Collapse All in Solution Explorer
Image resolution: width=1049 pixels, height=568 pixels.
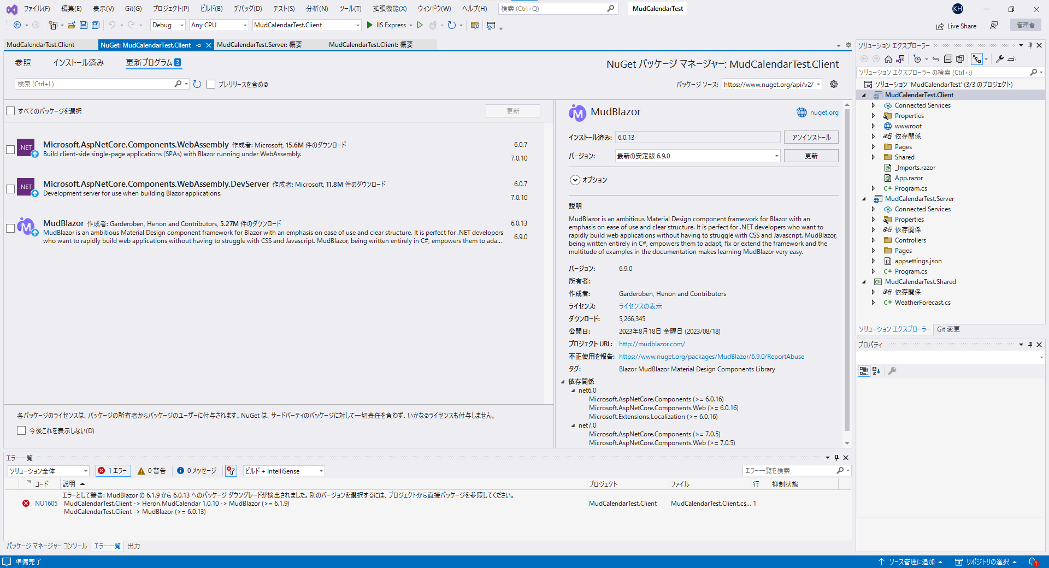click(x=948, y=59)
